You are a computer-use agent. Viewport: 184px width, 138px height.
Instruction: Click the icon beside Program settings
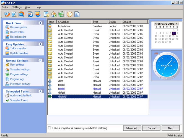[x=7, y=74]
